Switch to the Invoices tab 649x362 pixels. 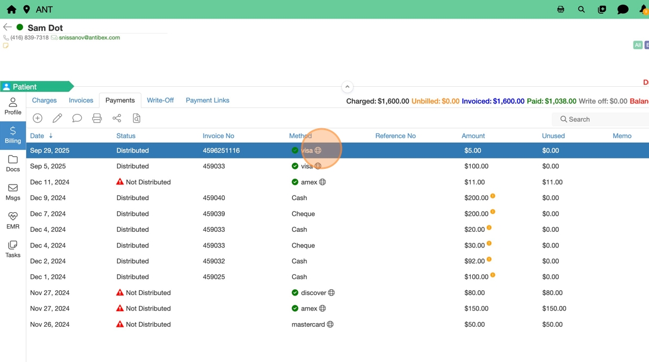pyautogui.click(x=81, y=101)
